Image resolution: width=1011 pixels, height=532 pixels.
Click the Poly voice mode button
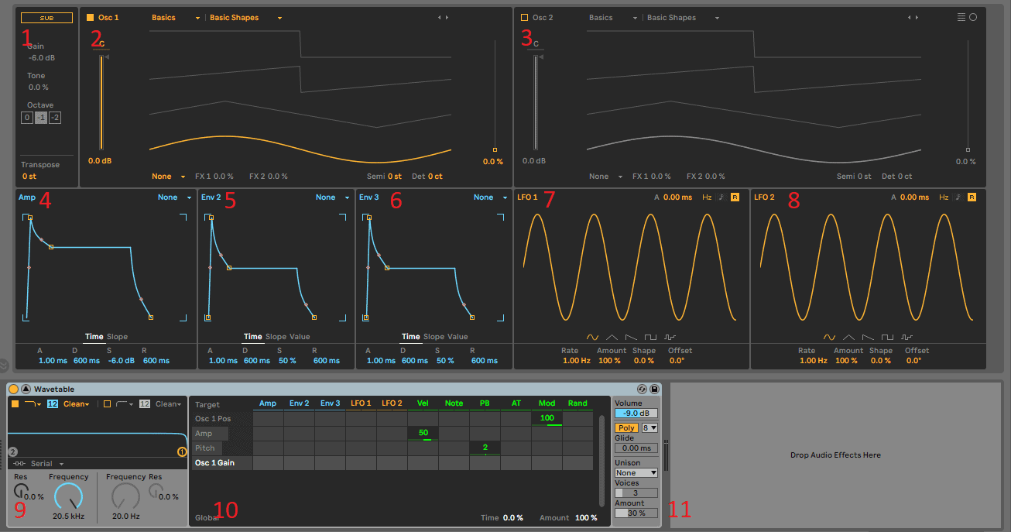tap(625, 427)
